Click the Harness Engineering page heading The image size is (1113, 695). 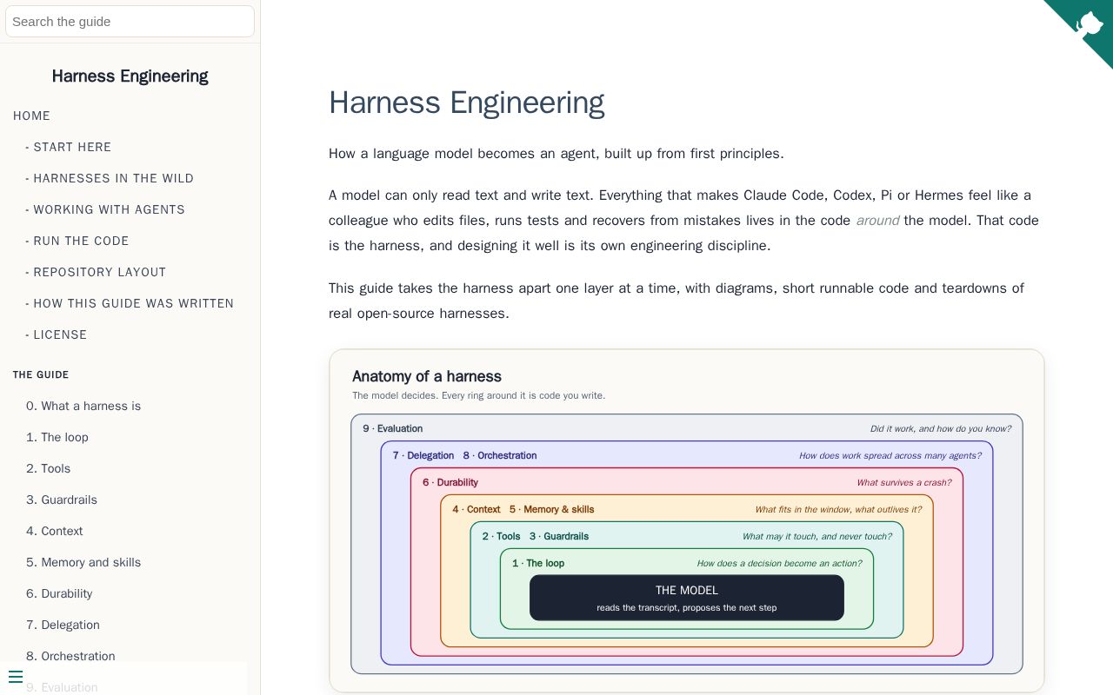coord(466,103)
